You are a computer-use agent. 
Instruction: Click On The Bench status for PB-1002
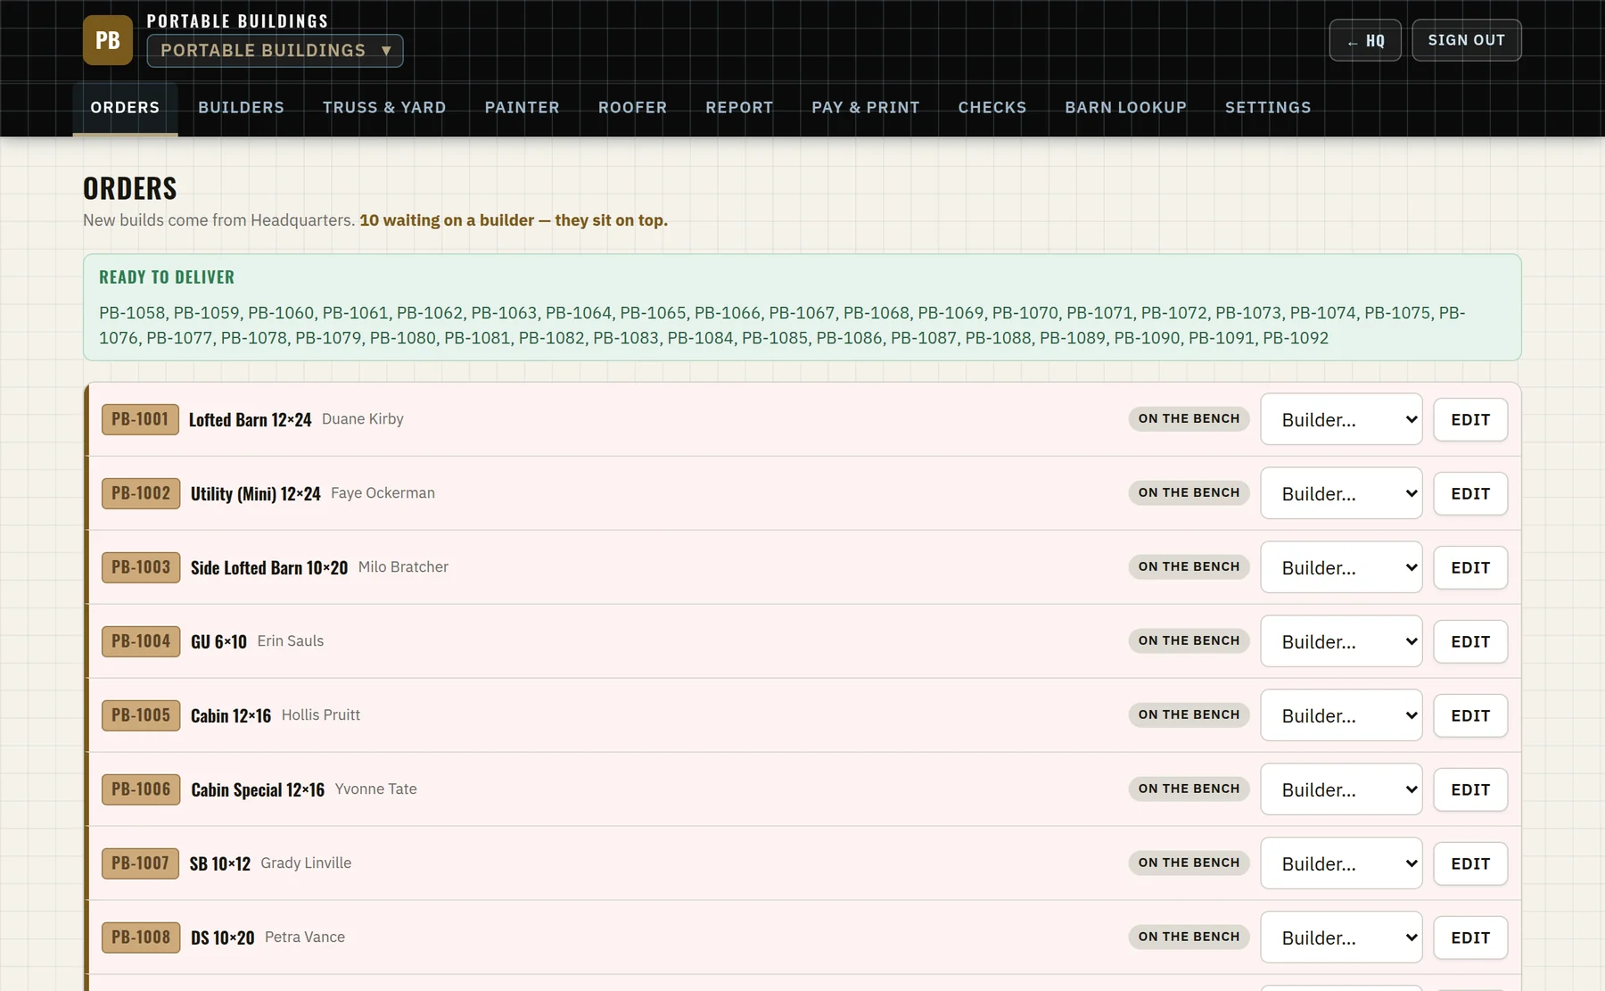pyautogui.click(x=1189, y=492)
